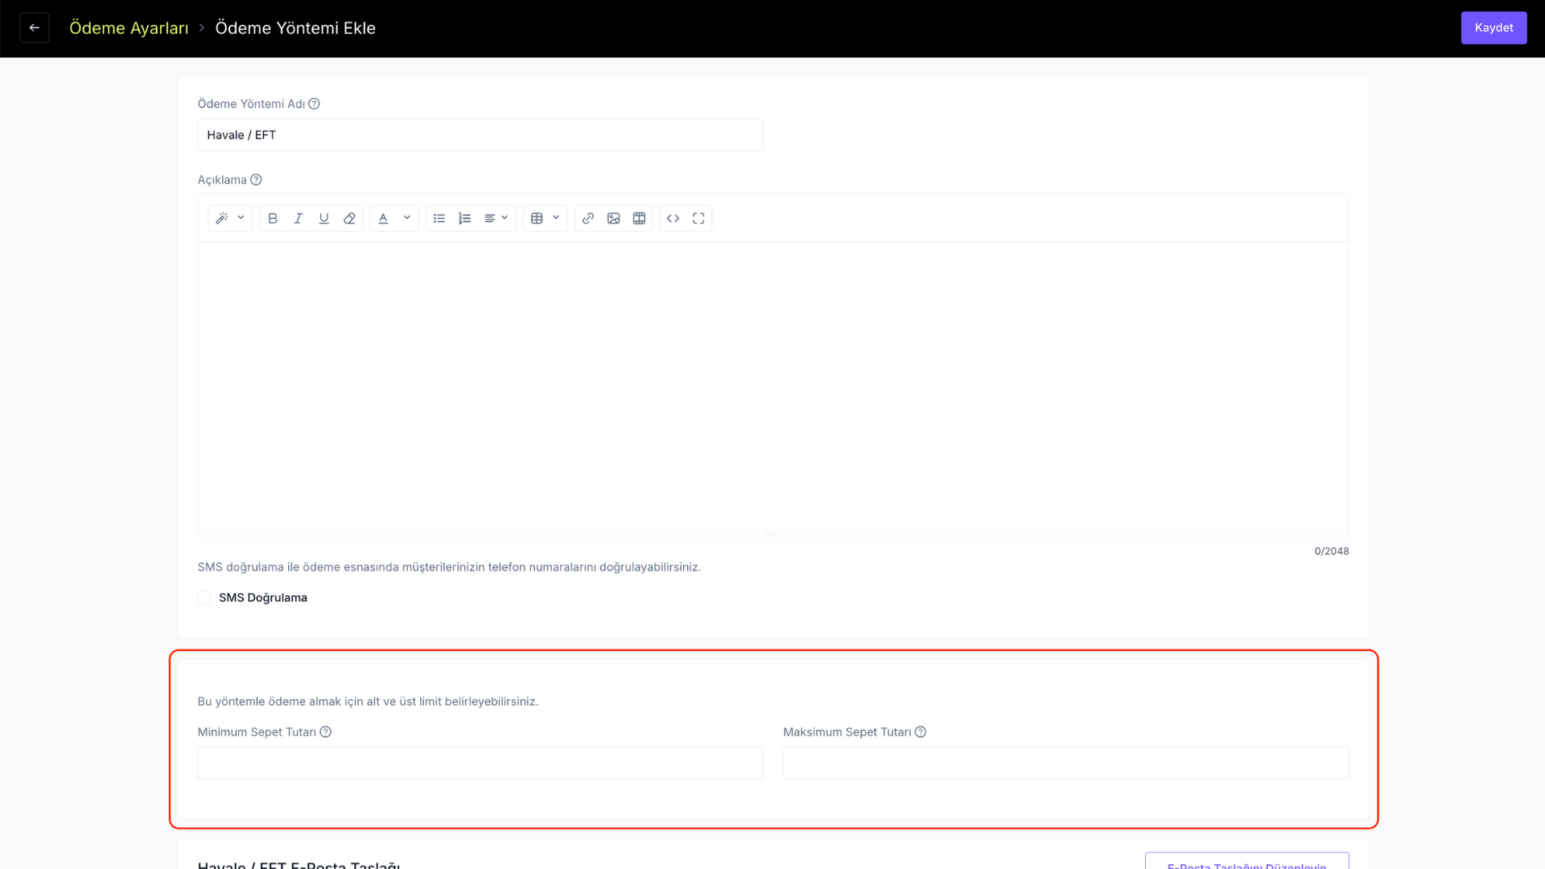Insert an unordered bullet list
The height and width of the screenshot is (869, 1545).
point(439,218)
